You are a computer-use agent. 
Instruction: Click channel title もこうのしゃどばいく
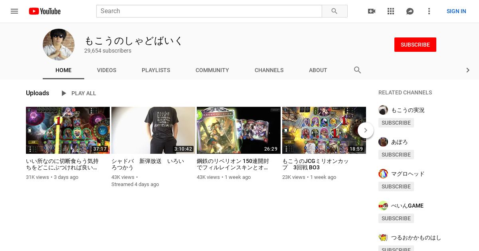click(x=134, y=41)
